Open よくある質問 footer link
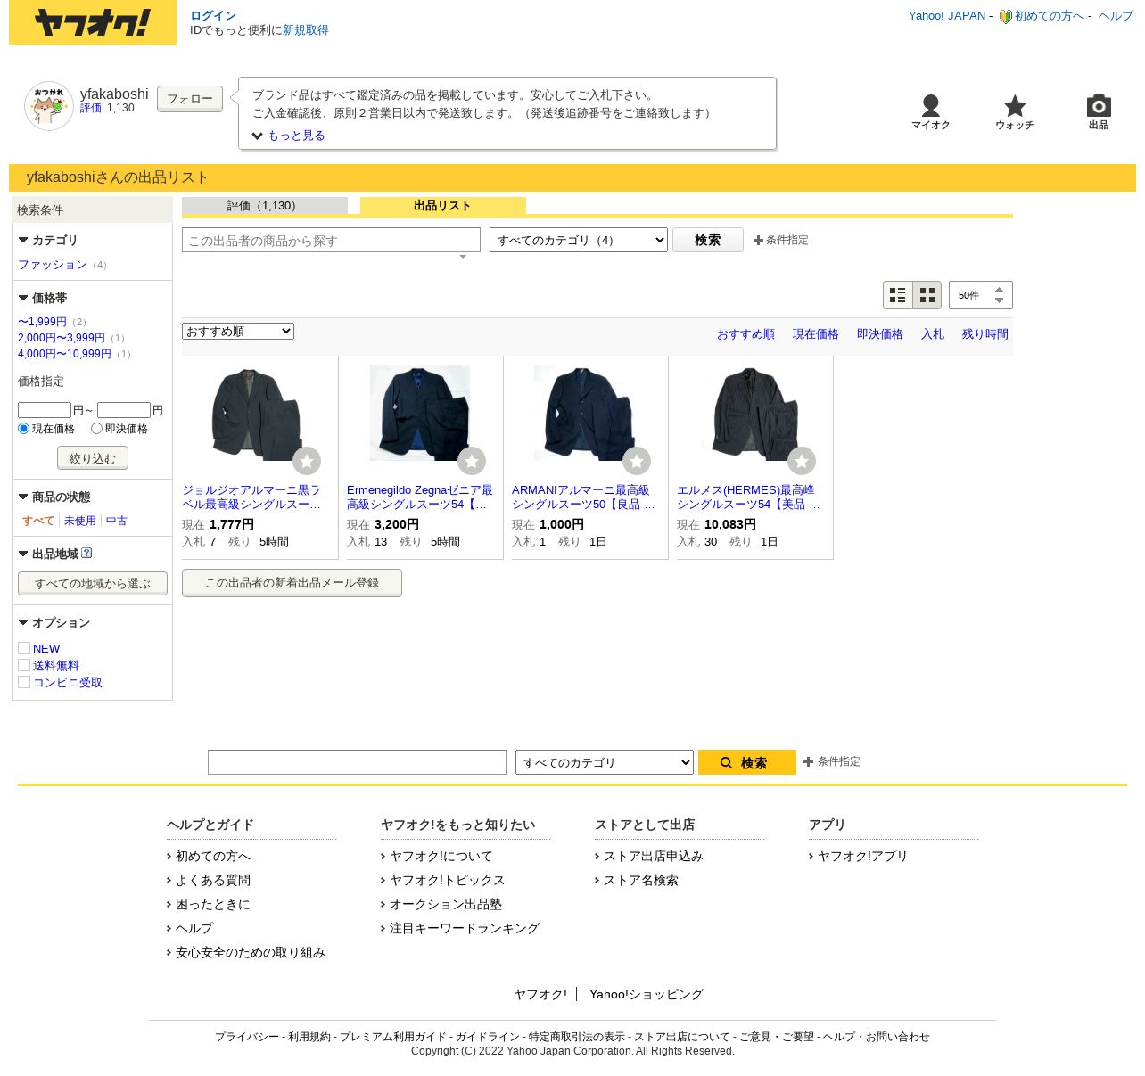The height and width of the screenshot is (1076, 1145). (213, 880)
